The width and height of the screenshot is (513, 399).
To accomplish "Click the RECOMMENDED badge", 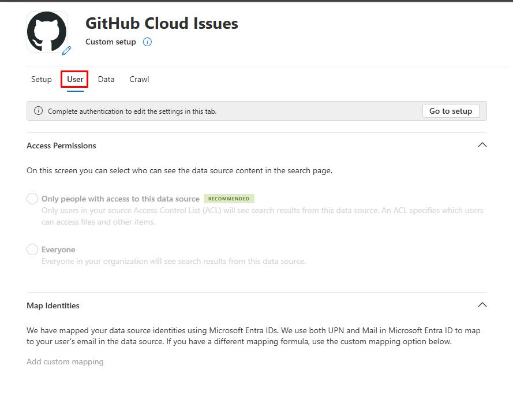I will pyautogui.click(x=229, y=199).
